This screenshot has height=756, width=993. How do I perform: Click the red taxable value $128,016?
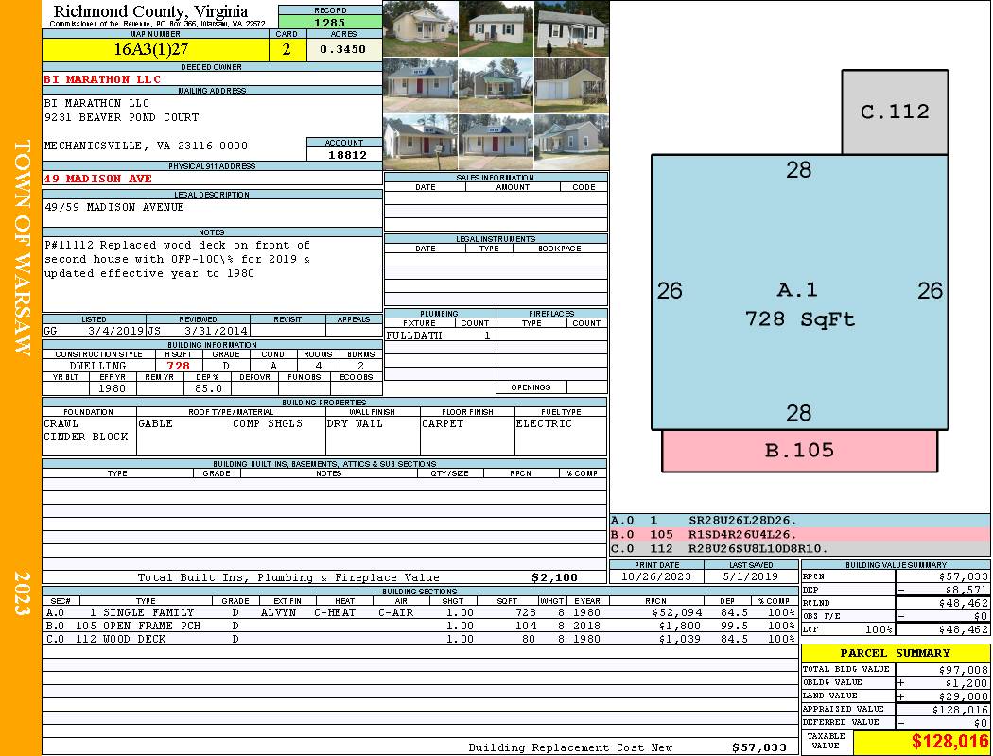[x=920, y=743]
